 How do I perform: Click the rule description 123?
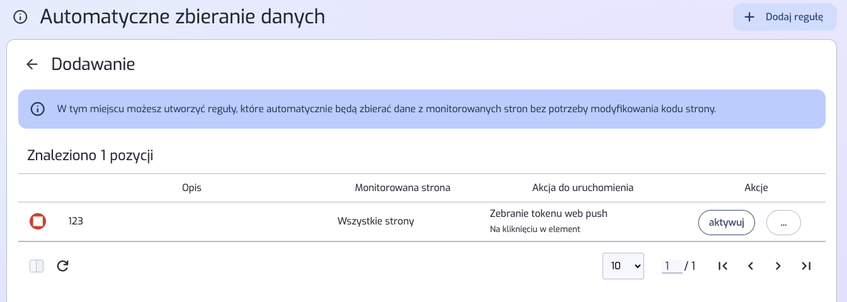76,221
